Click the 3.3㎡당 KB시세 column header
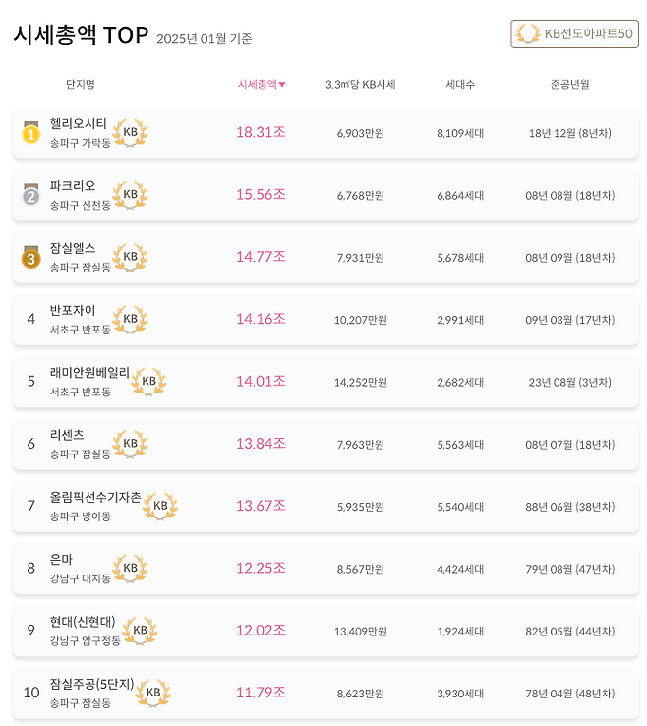Screen dimensions: 647x726 pyautogui.click(x=360, y=85)
